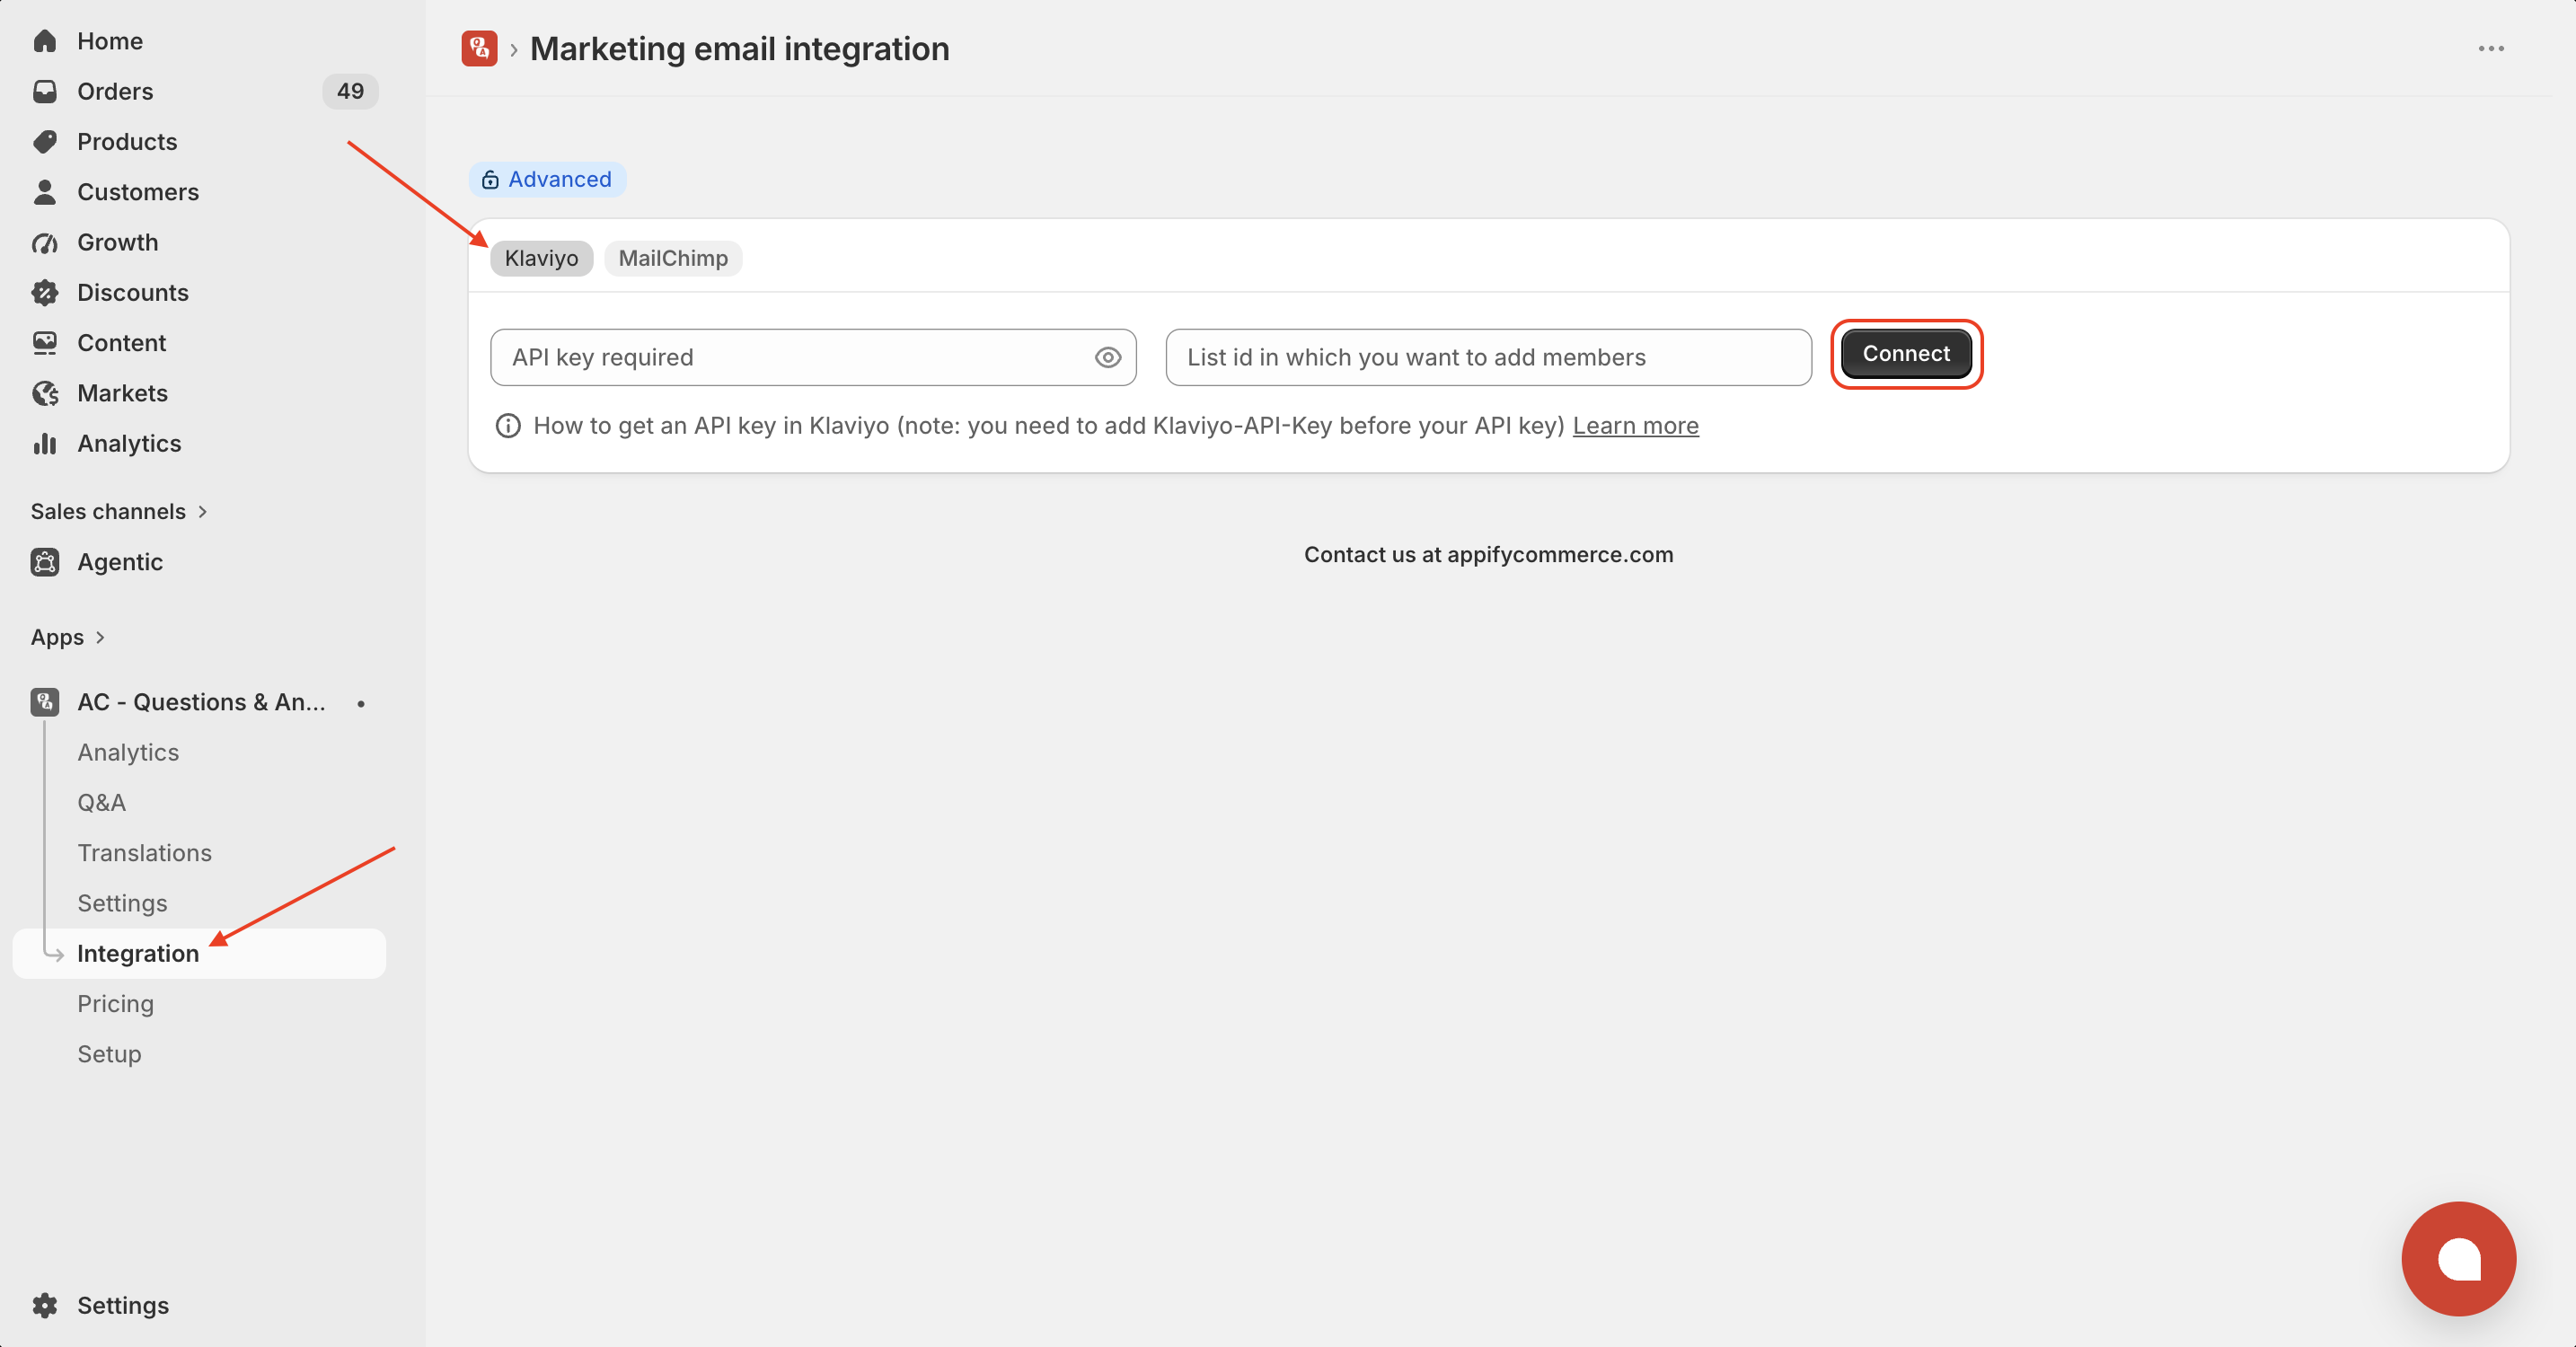Click the Growth gauge icon

coord(45,242)
